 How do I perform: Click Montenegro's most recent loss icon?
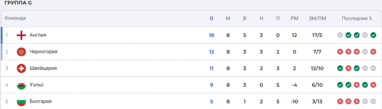[373, 52]
